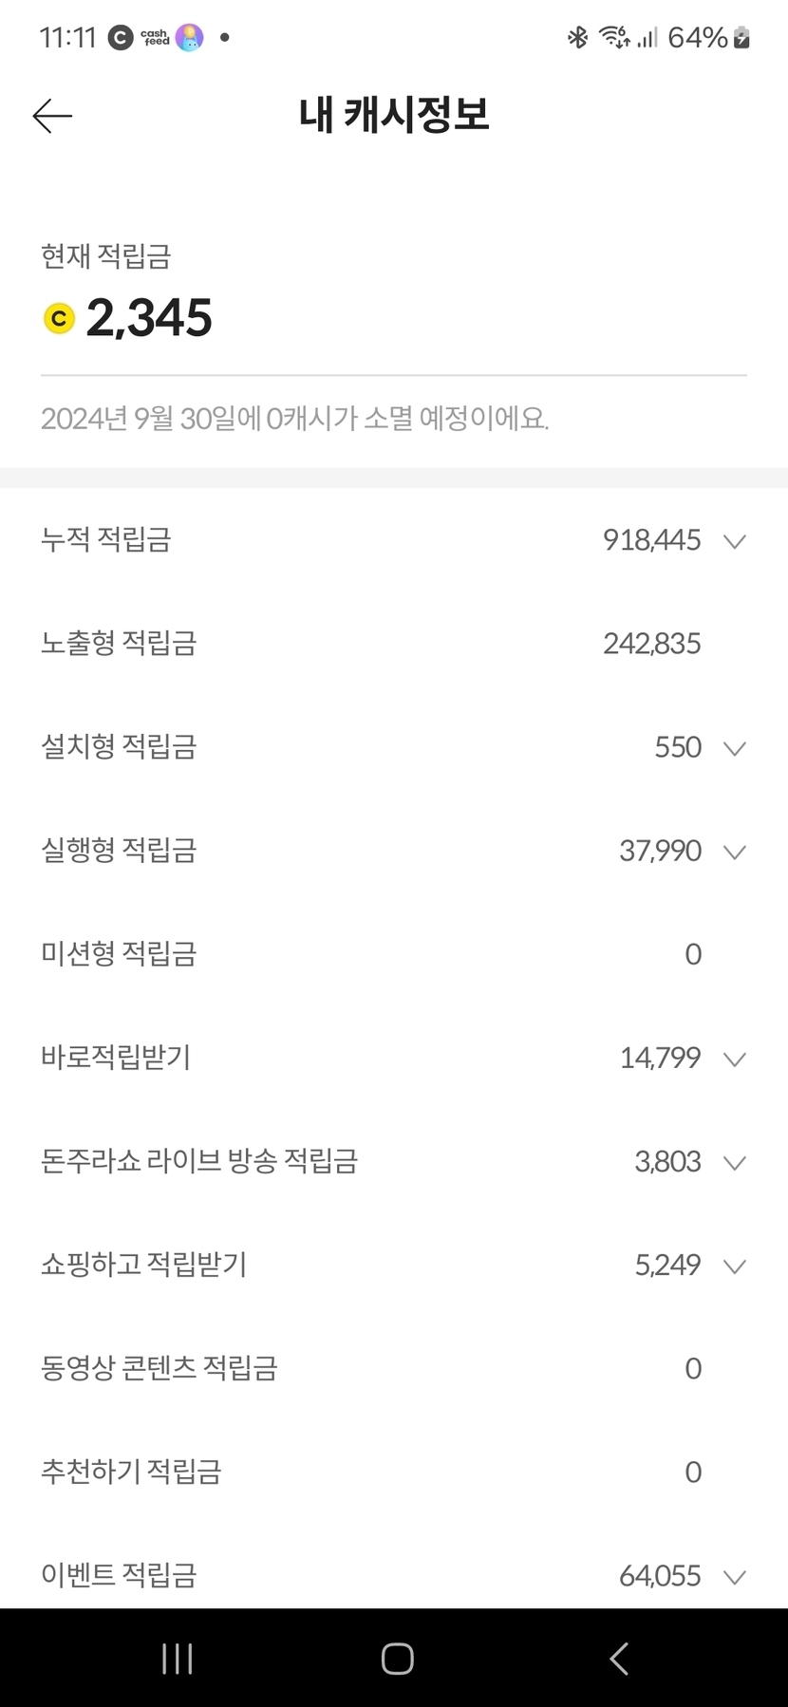The width and height of the screenshot is (788, 1707).
Task: Expand 돈주라쇼 라이브 방송 적립금 chevron
Action: click(734, 1162)
